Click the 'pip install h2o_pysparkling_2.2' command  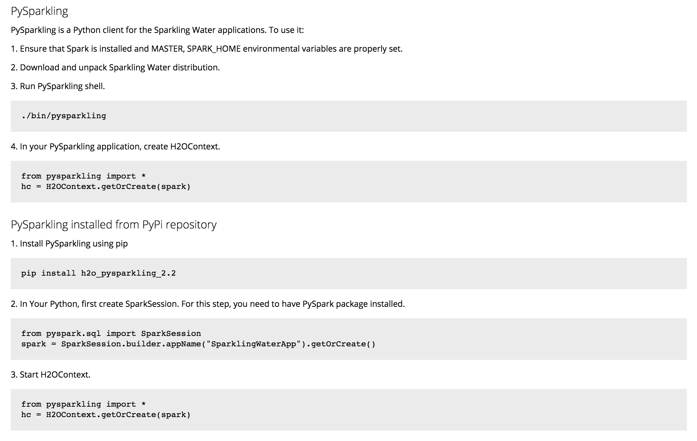coord(98,273)
